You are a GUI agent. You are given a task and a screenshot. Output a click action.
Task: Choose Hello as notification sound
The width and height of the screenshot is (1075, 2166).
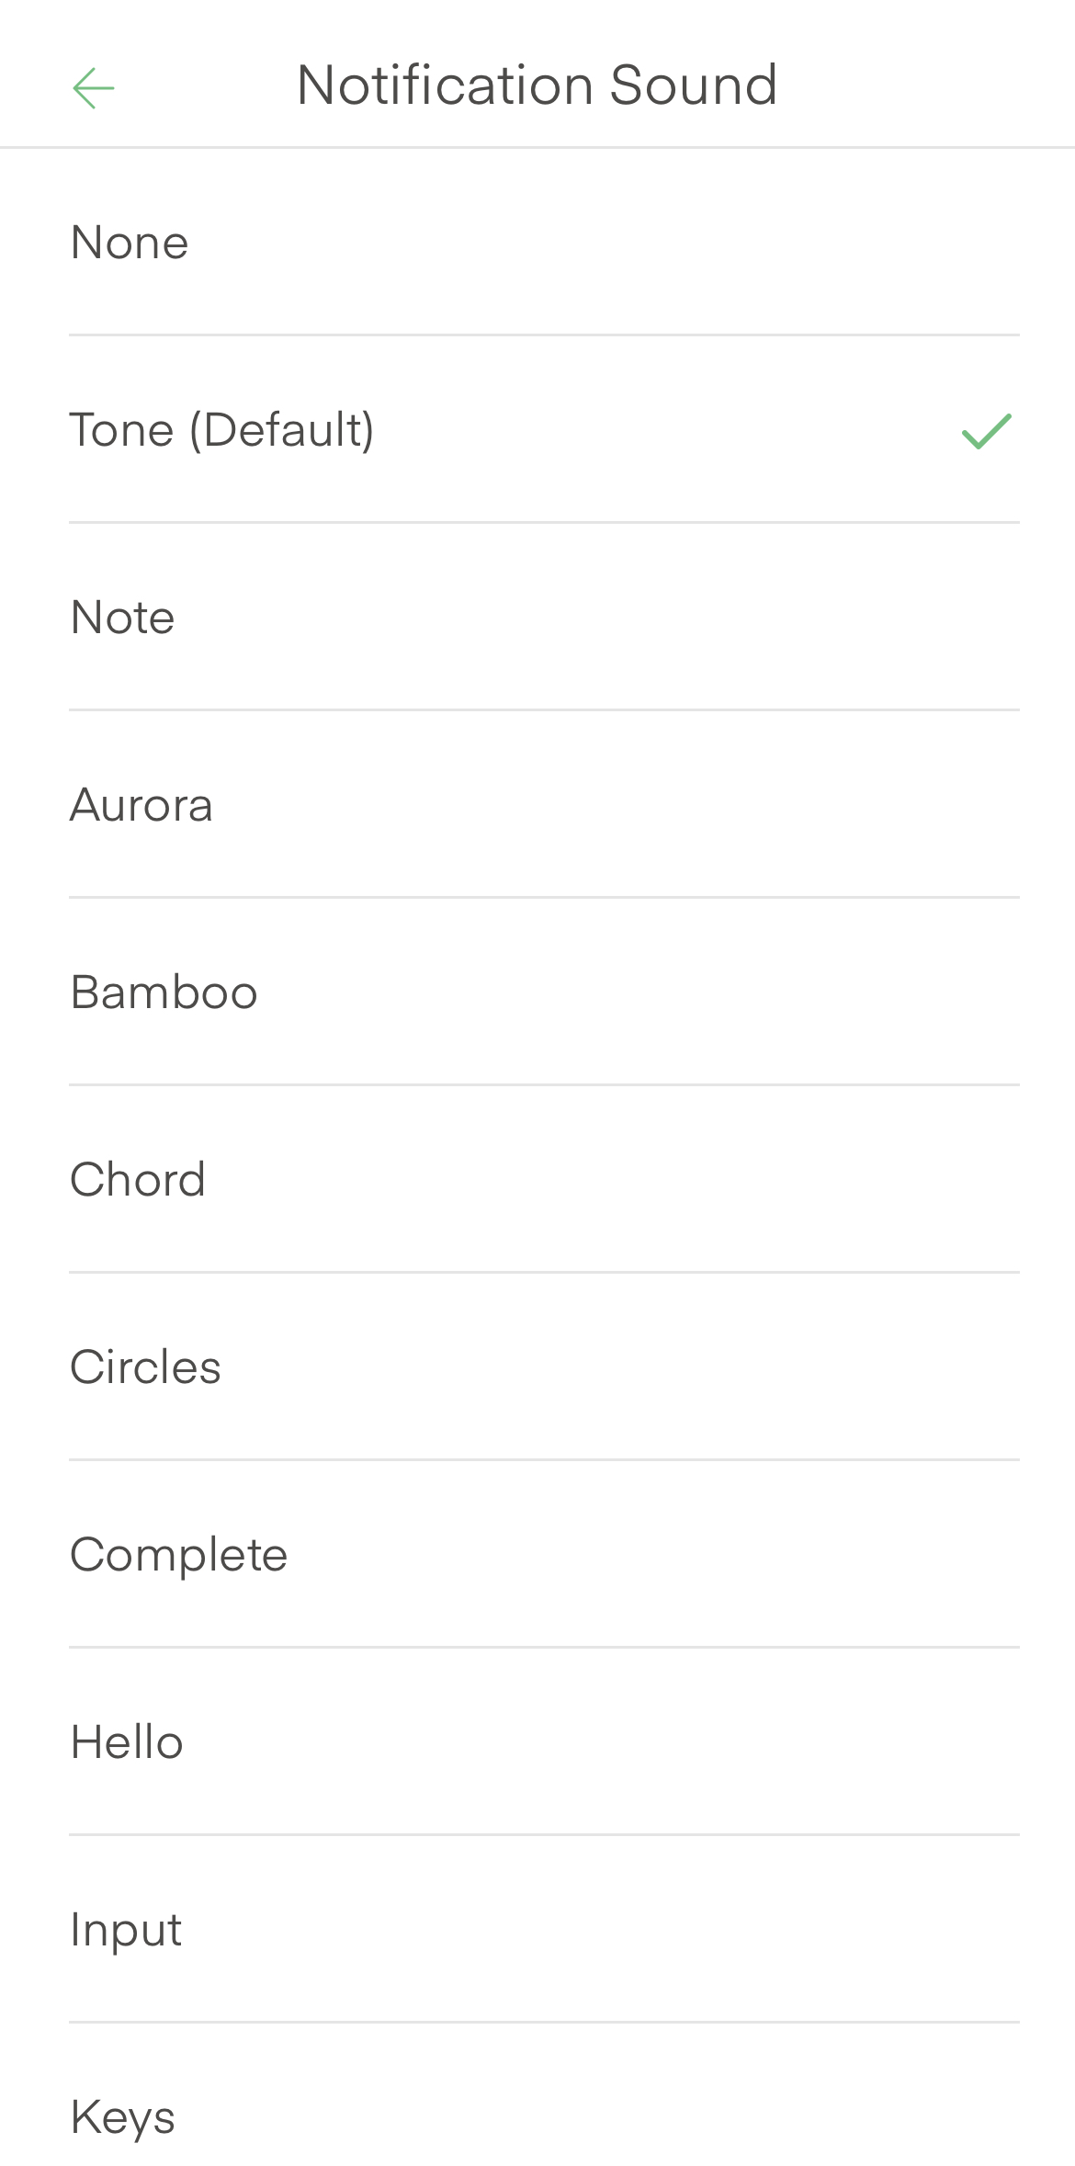tap(128, 1742)
